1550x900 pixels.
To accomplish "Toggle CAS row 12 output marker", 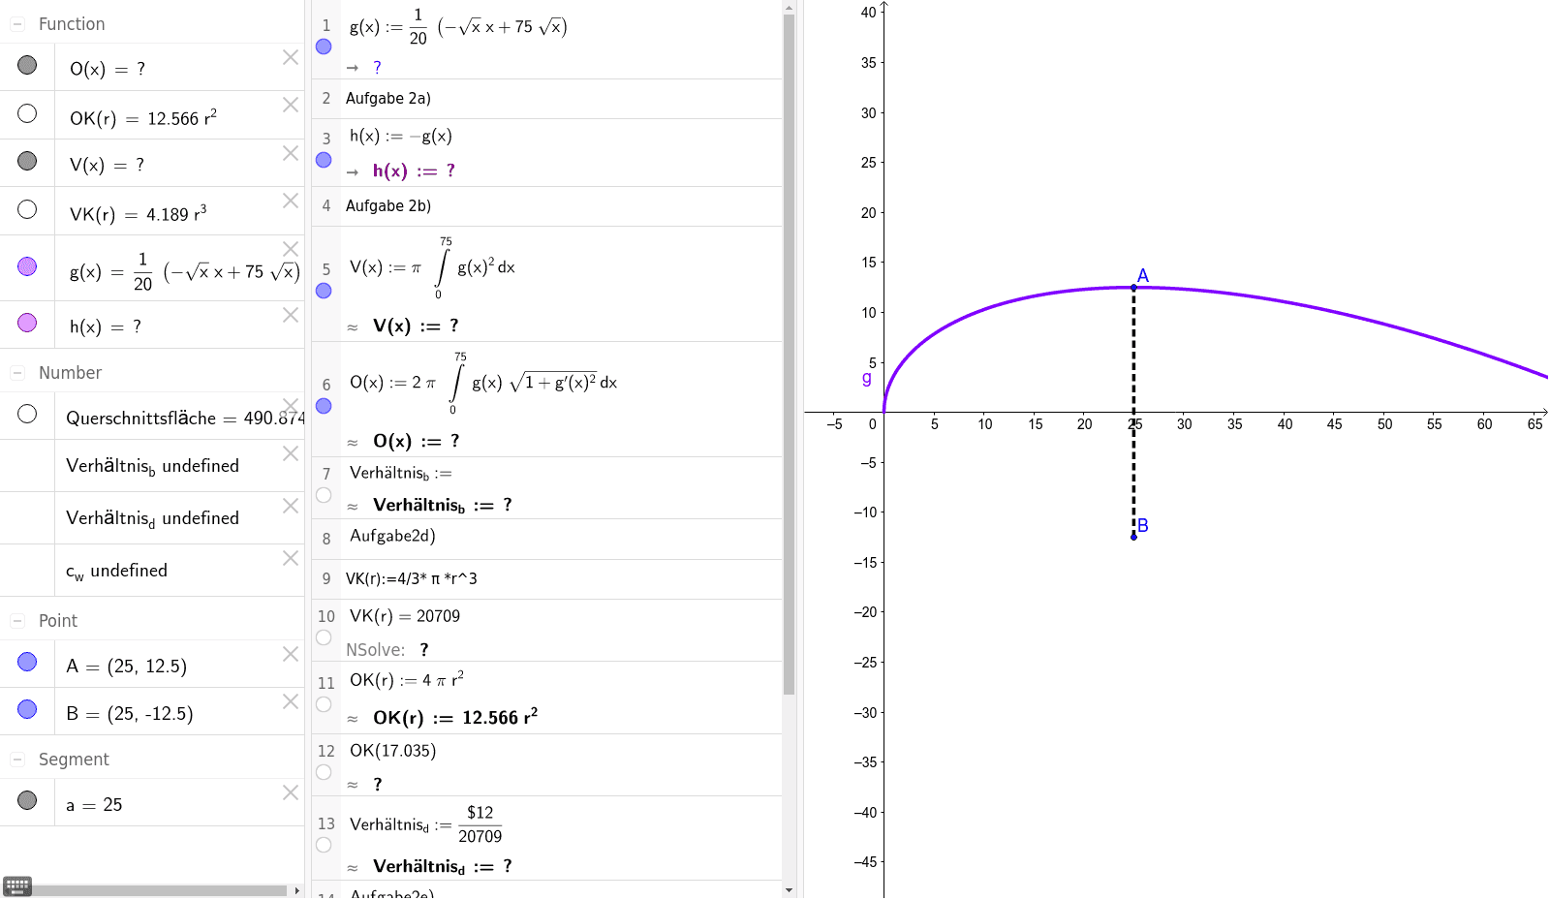I will 324,772.
